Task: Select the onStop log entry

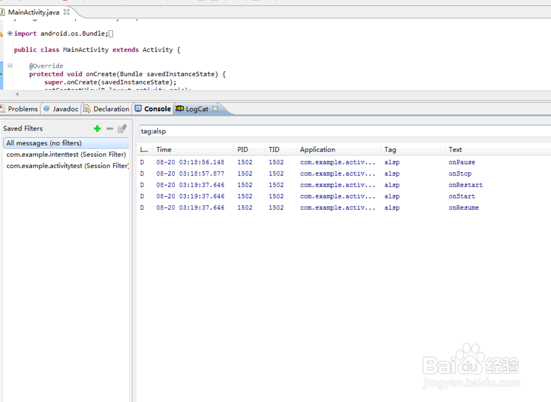Action: [344, 174]
